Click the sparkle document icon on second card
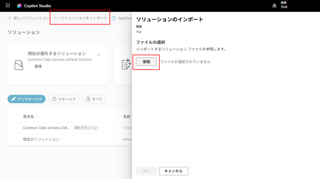Image resolution: width=320 pixels, height=179 pixels. [126, 64]
